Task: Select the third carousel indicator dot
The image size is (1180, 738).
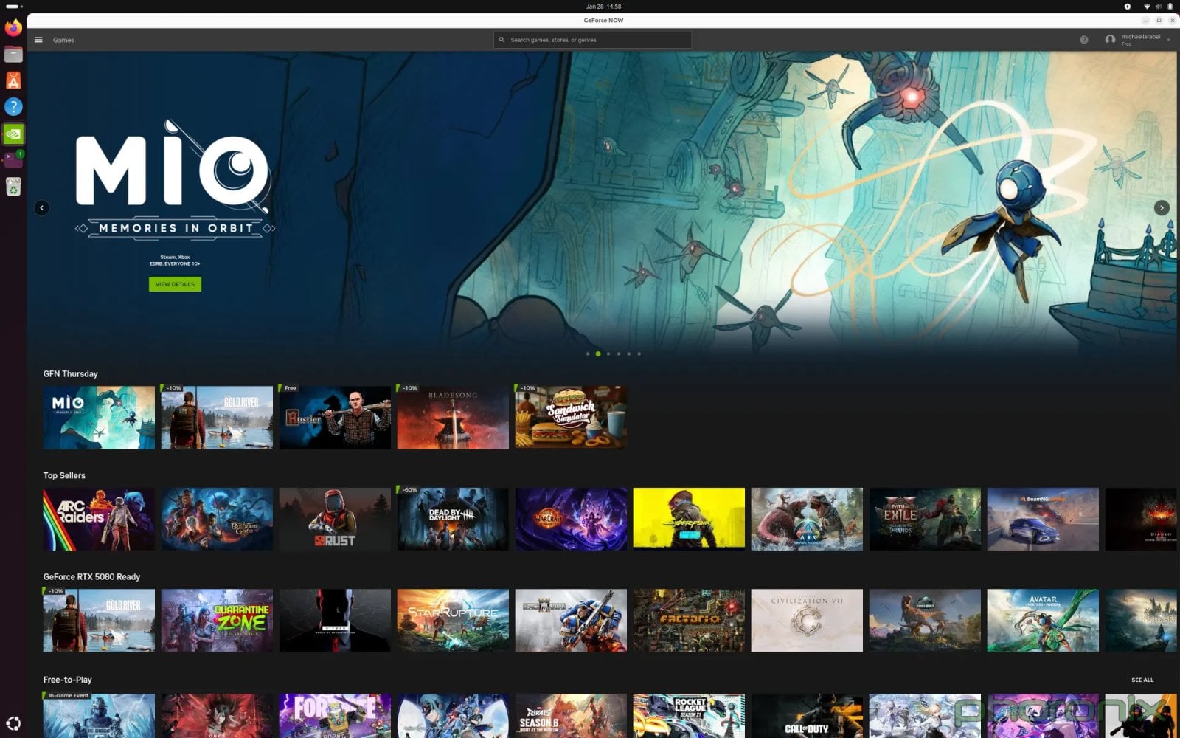Action: [608, 354]
